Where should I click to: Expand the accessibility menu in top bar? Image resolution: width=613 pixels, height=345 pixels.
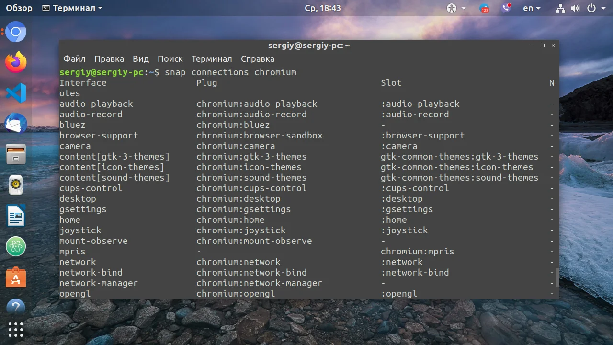pos(456,8)
